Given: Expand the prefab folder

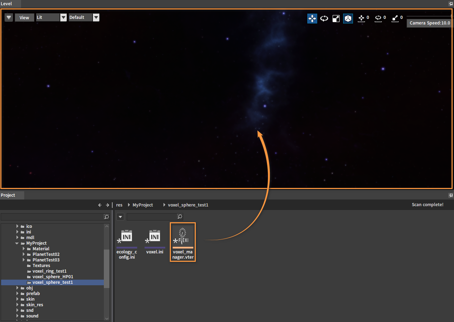Looking at the screenshot, I should point(17,294).
